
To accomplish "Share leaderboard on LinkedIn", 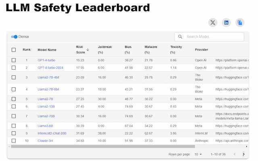I will pyautogui.click(x=226, y=23).
